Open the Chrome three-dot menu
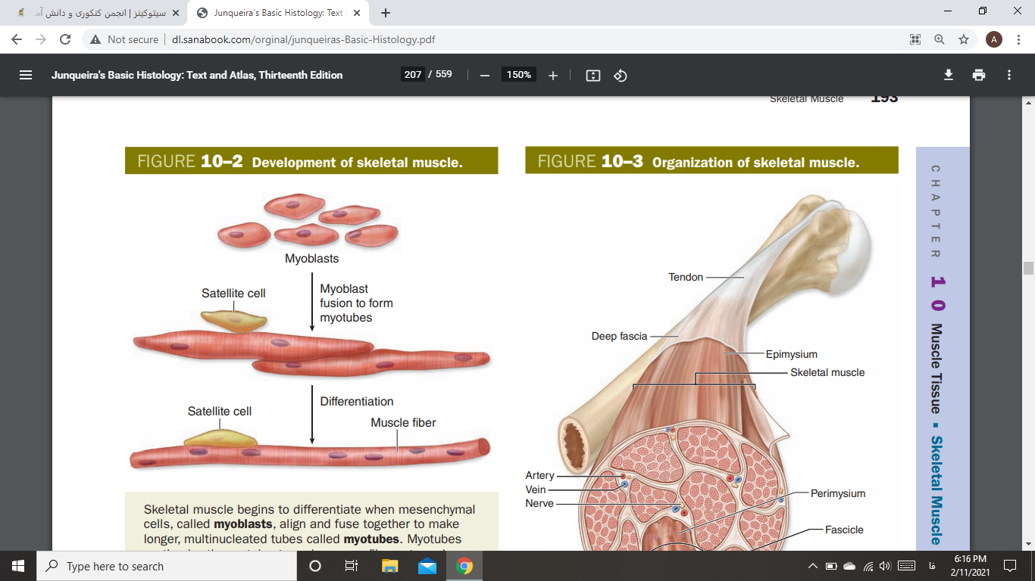1035x581 pixels. [x=1018, y=39]
